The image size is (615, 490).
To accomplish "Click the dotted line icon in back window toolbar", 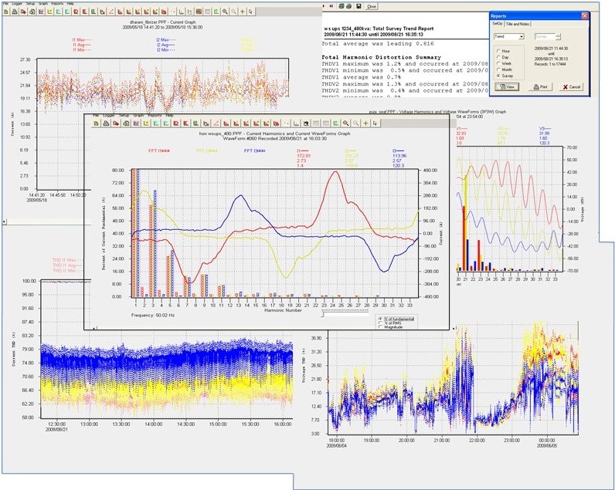I will coord(173,12).
